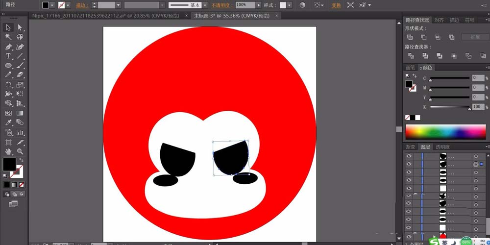Click the Trim pathfinder icon
This screenshot has width=490, height=245.
425,56
